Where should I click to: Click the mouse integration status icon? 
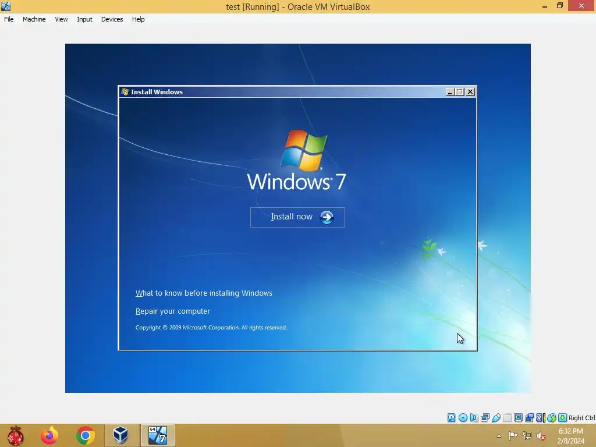pyautogui.click(x=552, y=418)
